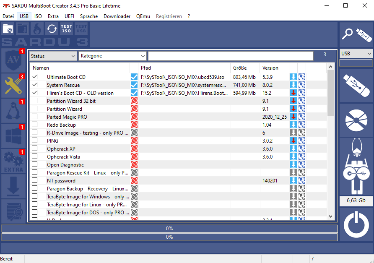Image resolution: width=374 pixels, height=263 pixels.
Task: Open the Datei menu
Action: coord(8,16)
